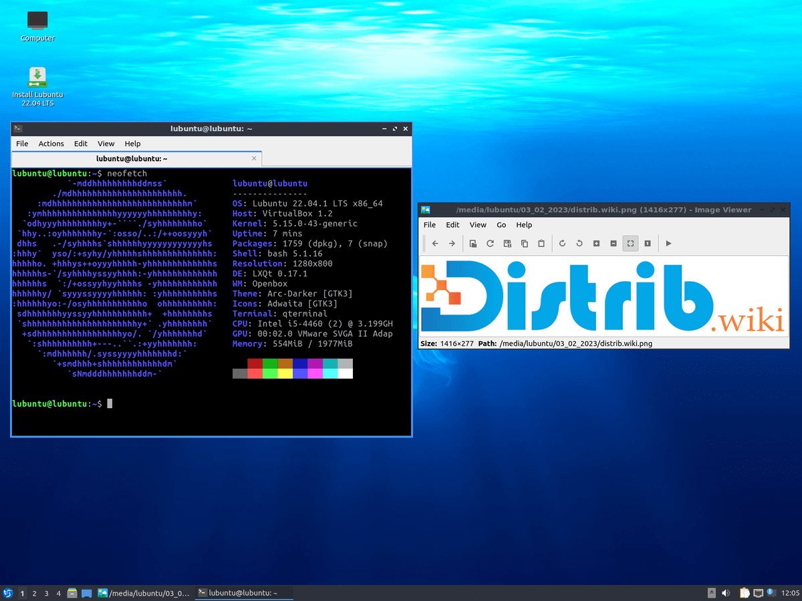Open the Help menu in the terminal
802x601 pixels.
point(132,144)
